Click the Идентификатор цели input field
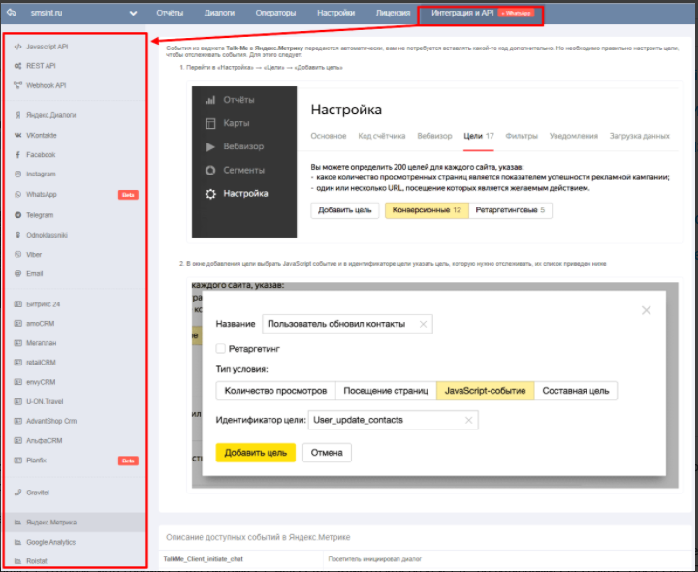 pyautogui.click(x=386, y=420)
